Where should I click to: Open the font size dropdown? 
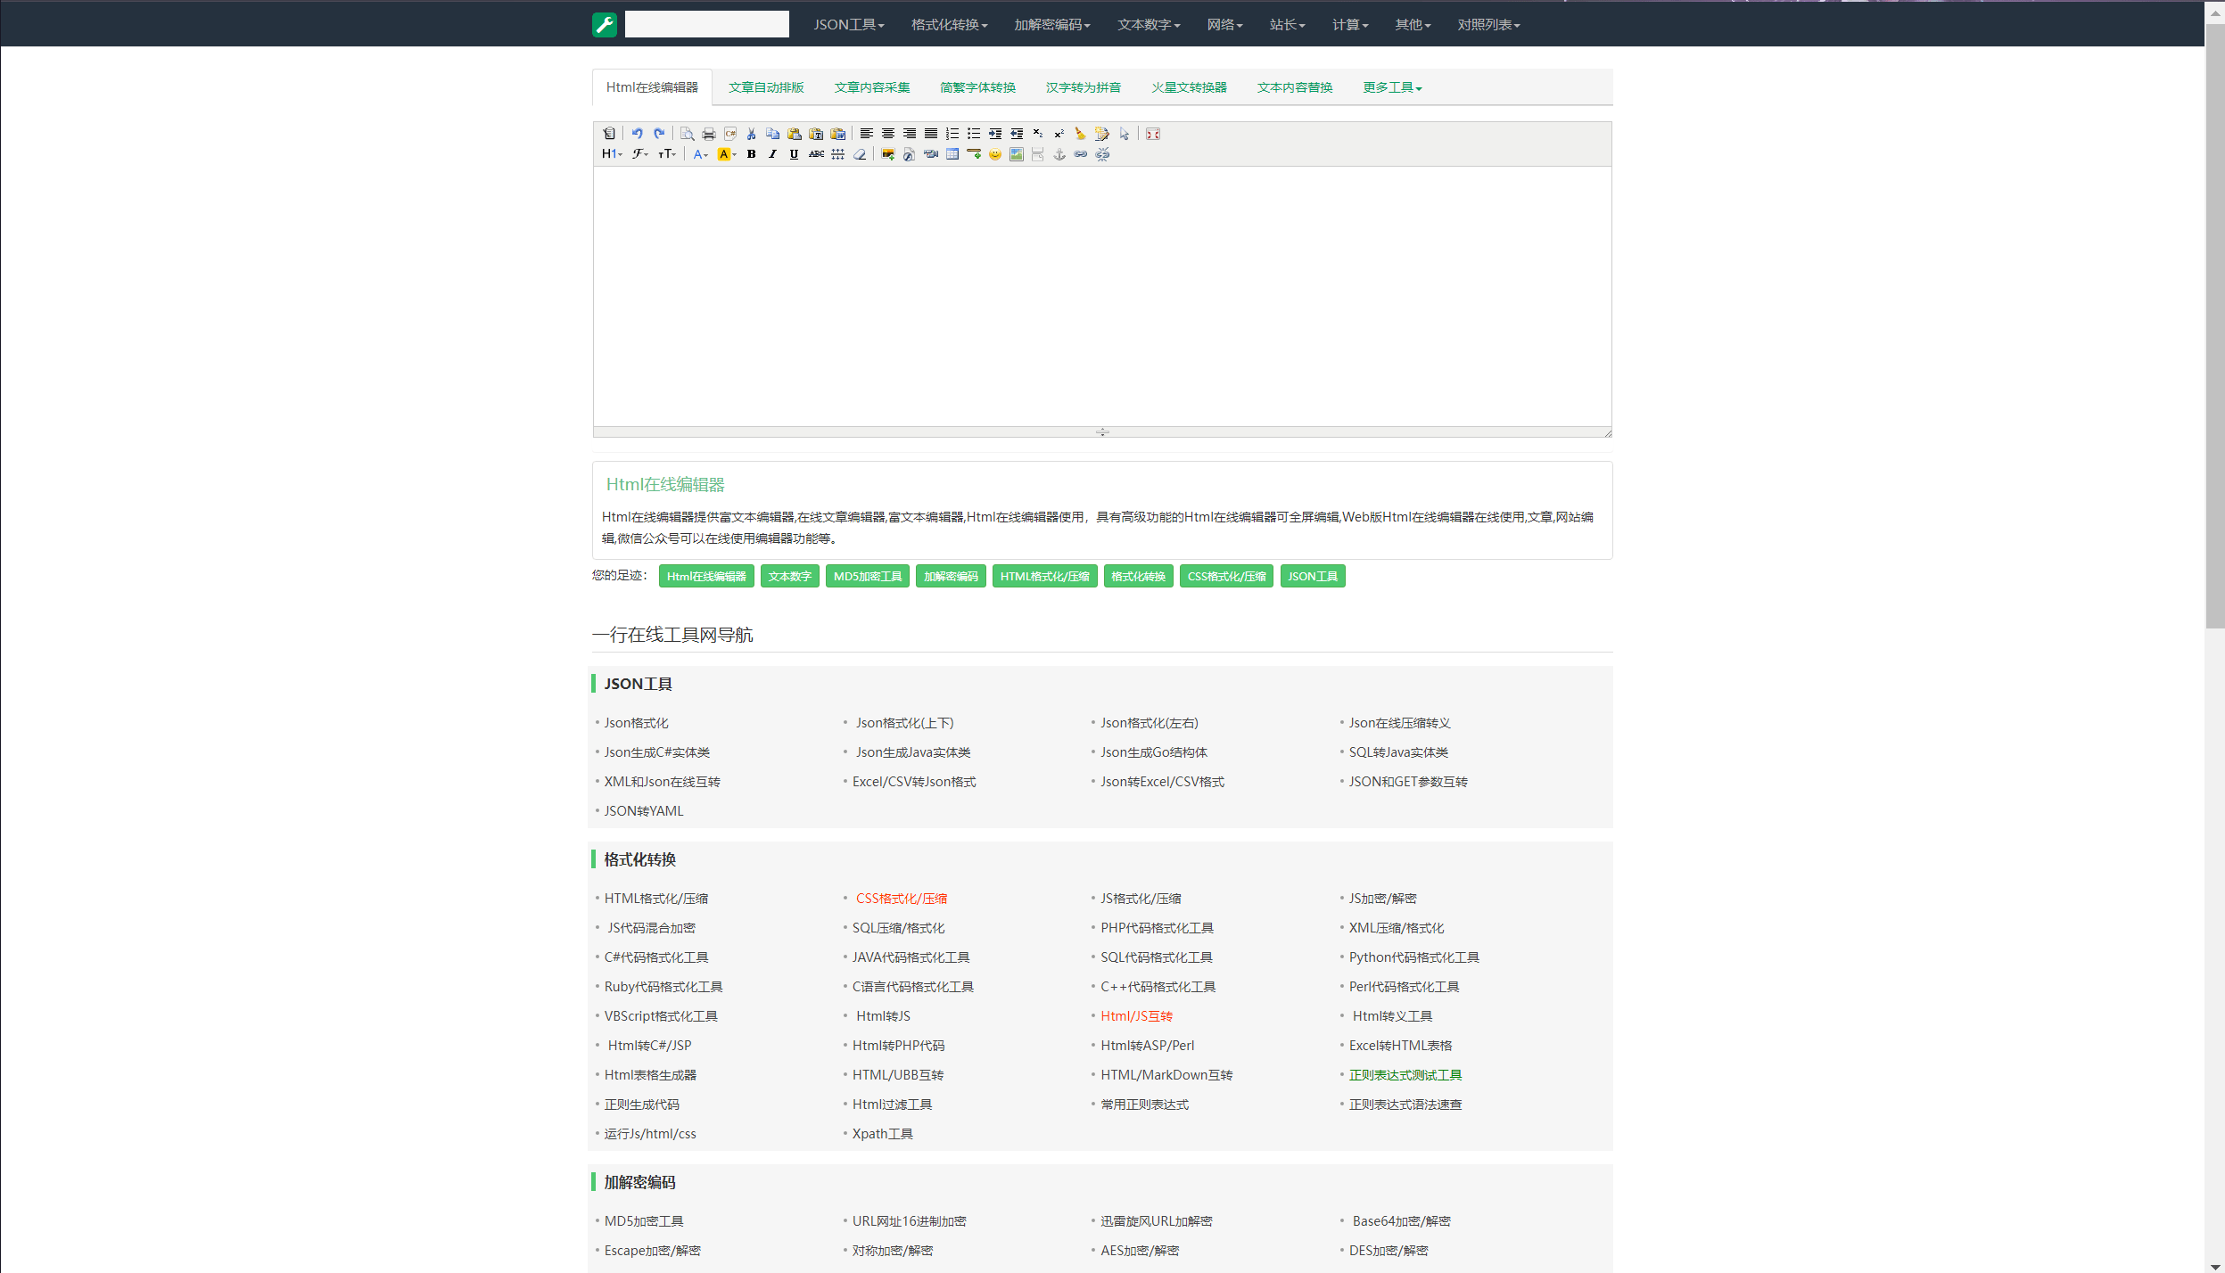[667, 154]
